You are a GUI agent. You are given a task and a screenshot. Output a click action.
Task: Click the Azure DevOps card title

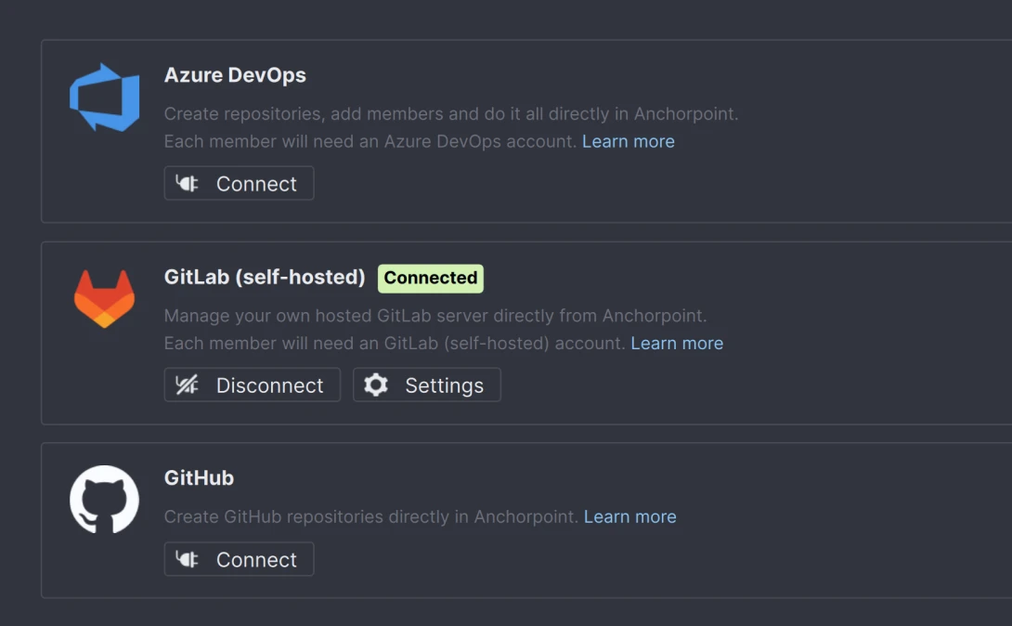pos(235,75)
